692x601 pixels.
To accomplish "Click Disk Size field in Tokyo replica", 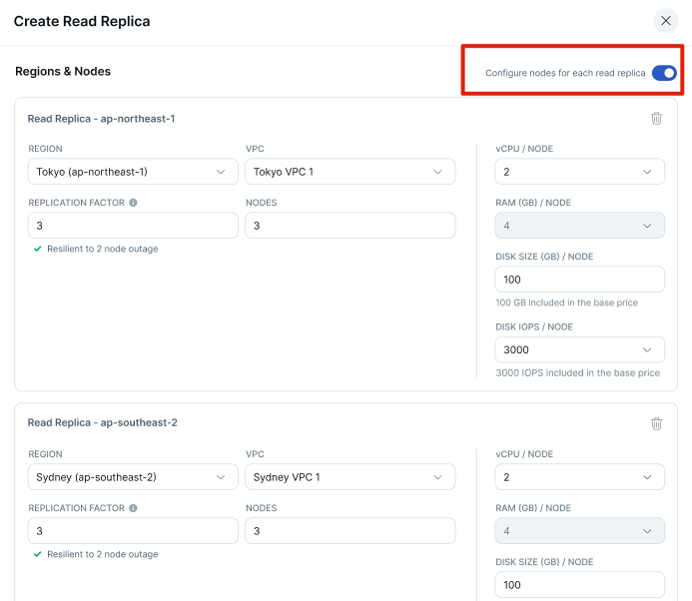I will coord(579,280).
